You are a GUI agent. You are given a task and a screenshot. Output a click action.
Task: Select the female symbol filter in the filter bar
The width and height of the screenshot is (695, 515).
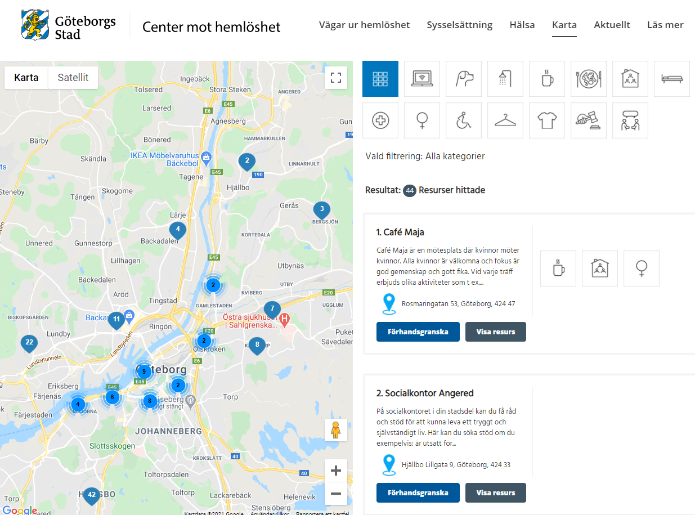tap(422, 120)
